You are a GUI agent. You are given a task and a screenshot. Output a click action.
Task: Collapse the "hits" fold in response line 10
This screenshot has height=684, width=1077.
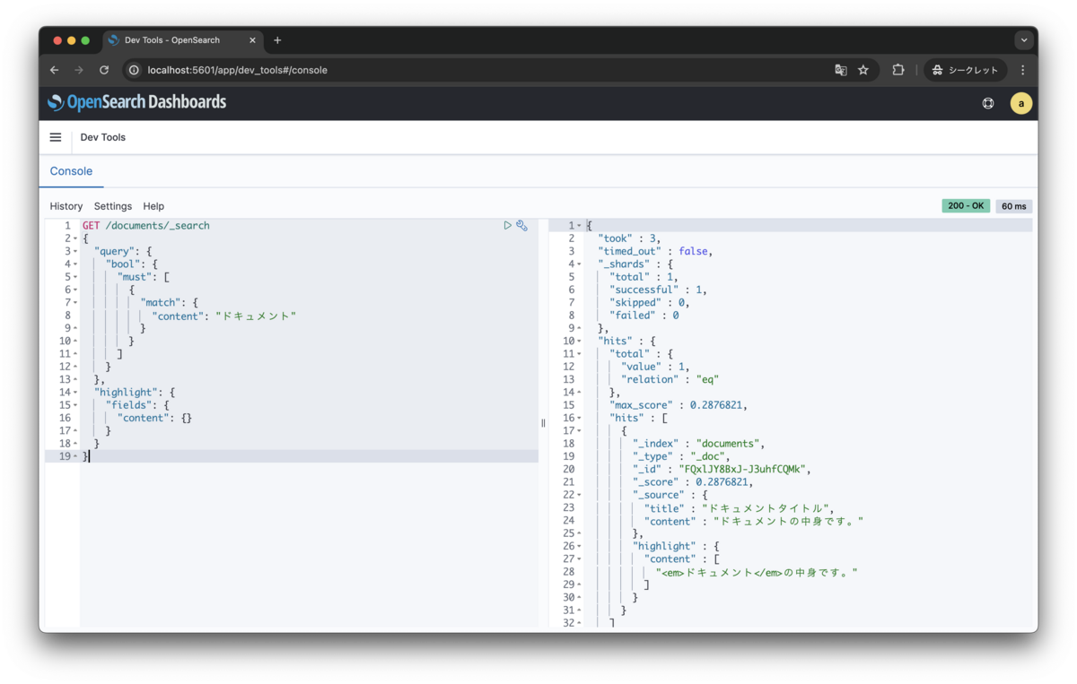click(579, 342)
